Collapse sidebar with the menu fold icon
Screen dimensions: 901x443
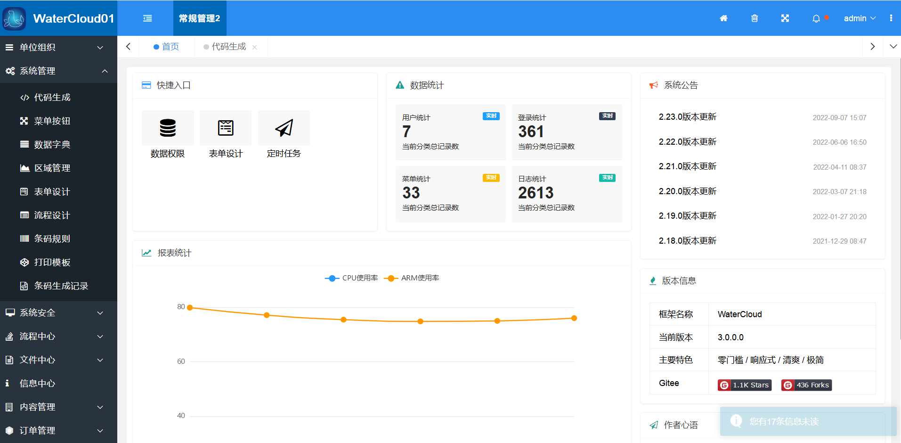tap(147, 18)
